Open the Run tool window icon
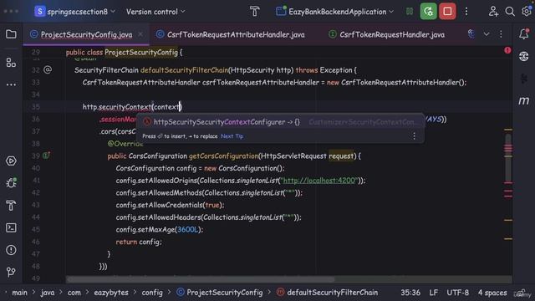Image resolution: width=535 pixels, height=301 pixels. 11,161
